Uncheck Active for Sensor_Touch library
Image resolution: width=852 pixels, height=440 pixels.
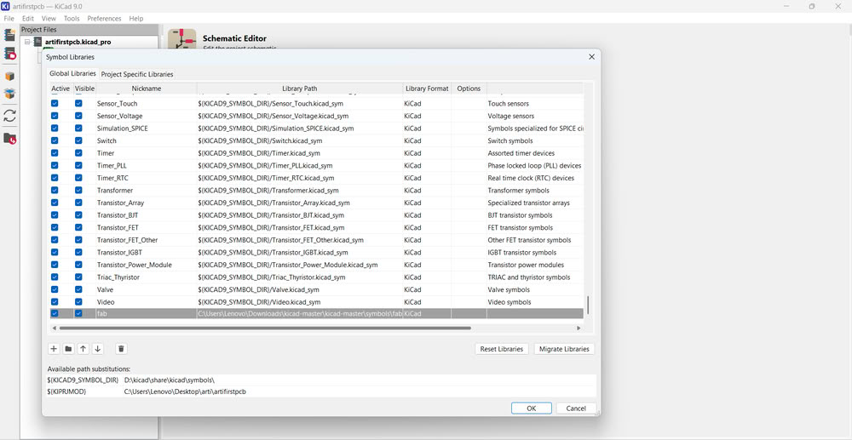coord(55,103)
